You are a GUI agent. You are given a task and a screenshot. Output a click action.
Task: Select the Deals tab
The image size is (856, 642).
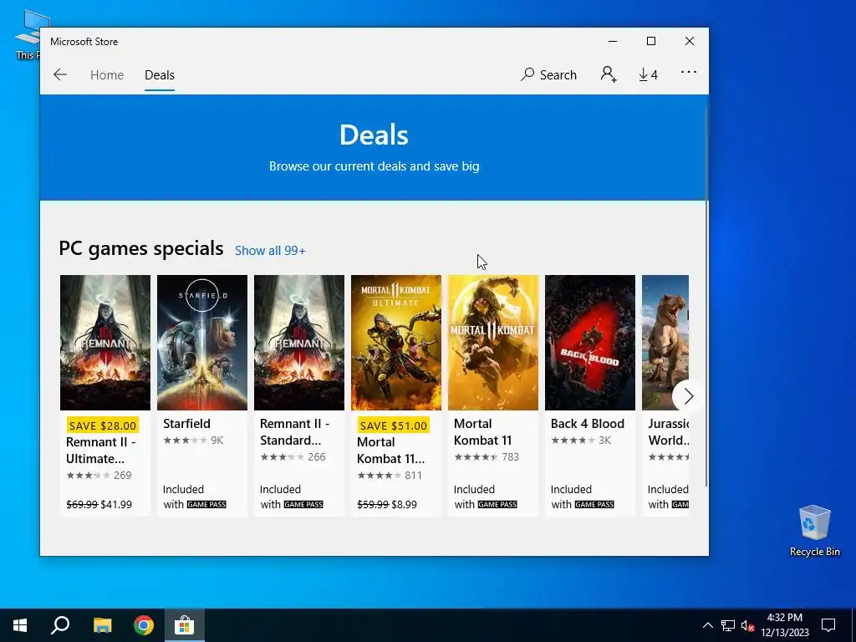coord(160,74)
